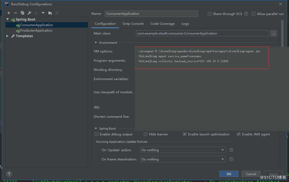This screenshot has height=182, width=289.
Task: Click the Cancel button
Action: [251, 174]
